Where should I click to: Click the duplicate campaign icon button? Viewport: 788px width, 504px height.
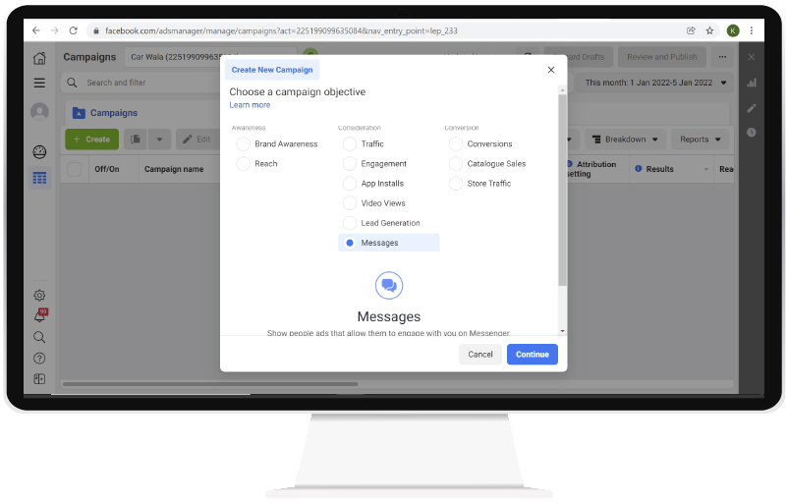tap(136, 140)
